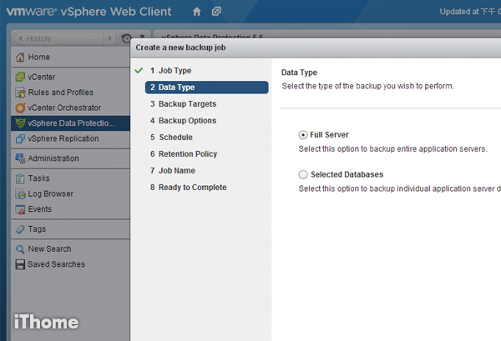Select the Schedule wizard step

(x=175, y=138)
